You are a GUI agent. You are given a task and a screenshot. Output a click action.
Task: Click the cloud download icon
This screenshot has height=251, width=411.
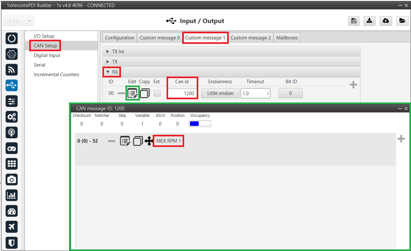click(386, 21)
